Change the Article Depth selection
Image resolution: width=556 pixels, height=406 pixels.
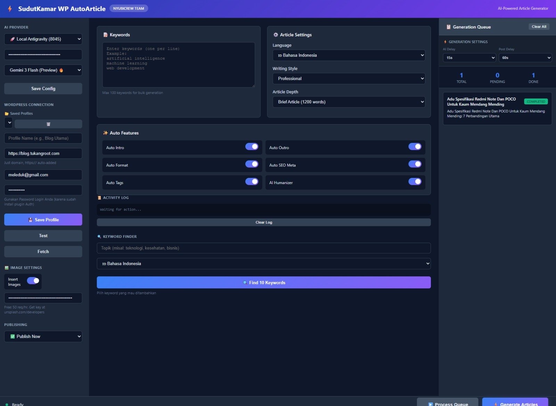pyautogui.click(x=349, y=102)
